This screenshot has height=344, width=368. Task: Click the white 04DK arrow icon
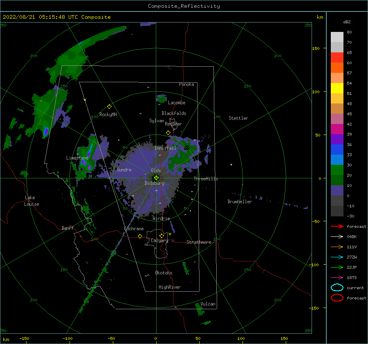(337, 237)
